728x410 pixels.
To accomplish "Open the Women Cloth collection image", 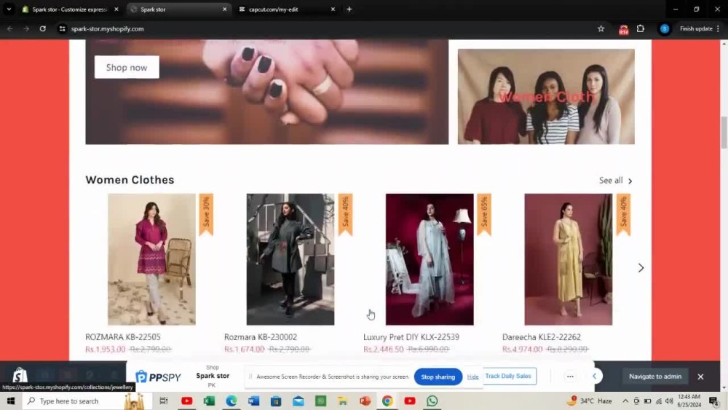I will pyautogui.click(x=546, y=97).
